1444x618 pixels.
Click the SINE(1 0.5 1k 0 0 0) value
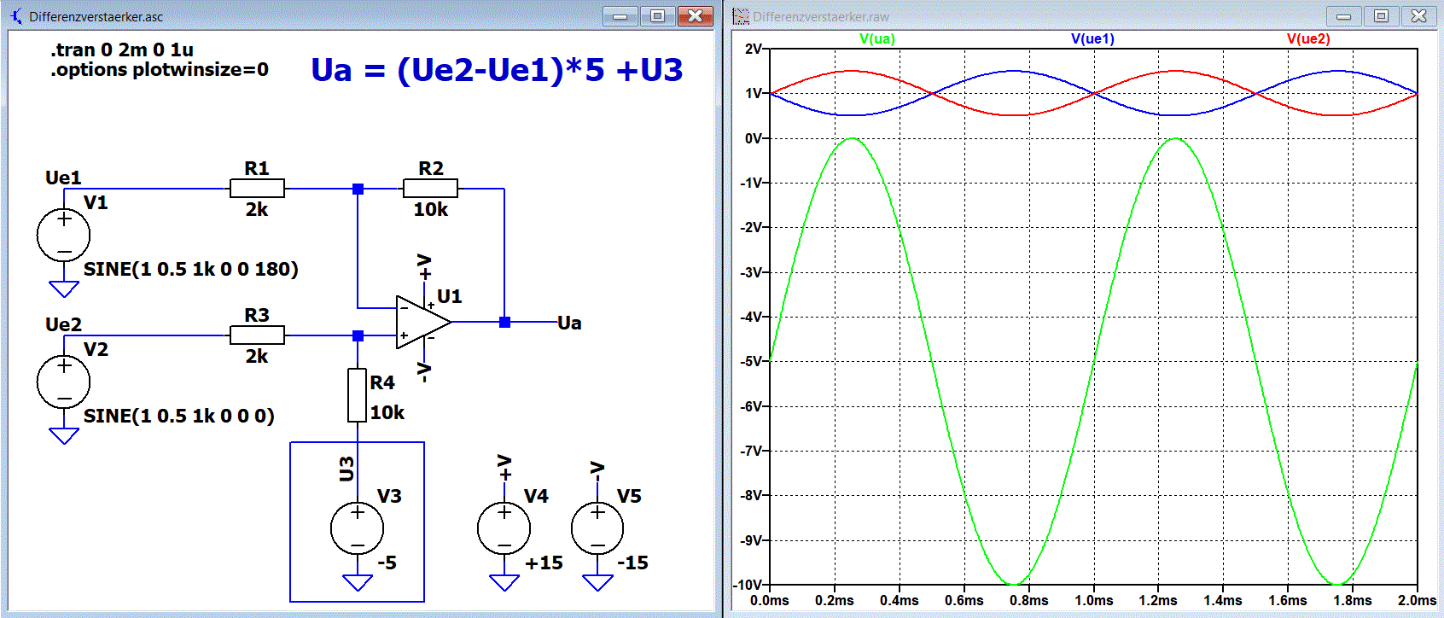[x=179, y=416]
